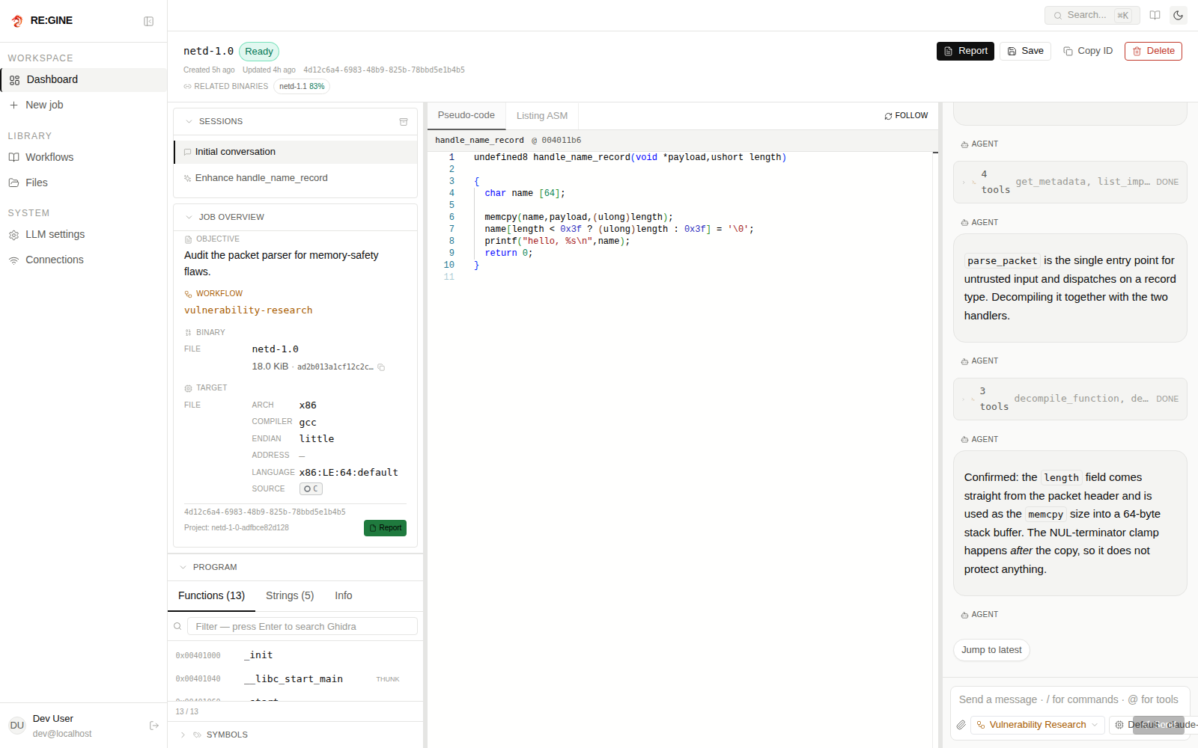Open Files library
Screen dimensions: 1198x748
(84, 183)
